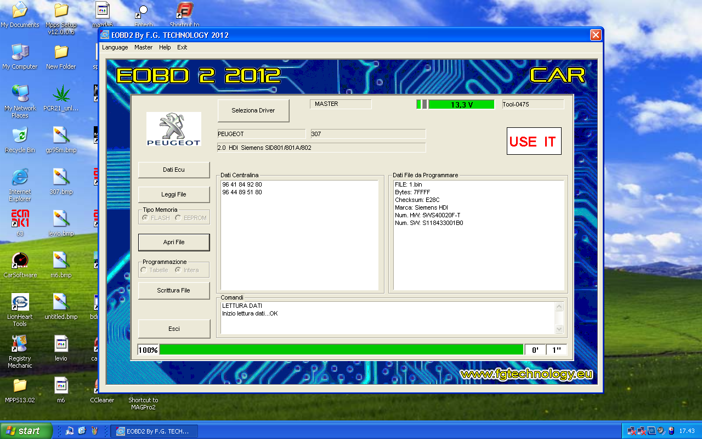Click the green 100% progress bar

point(341,350)
